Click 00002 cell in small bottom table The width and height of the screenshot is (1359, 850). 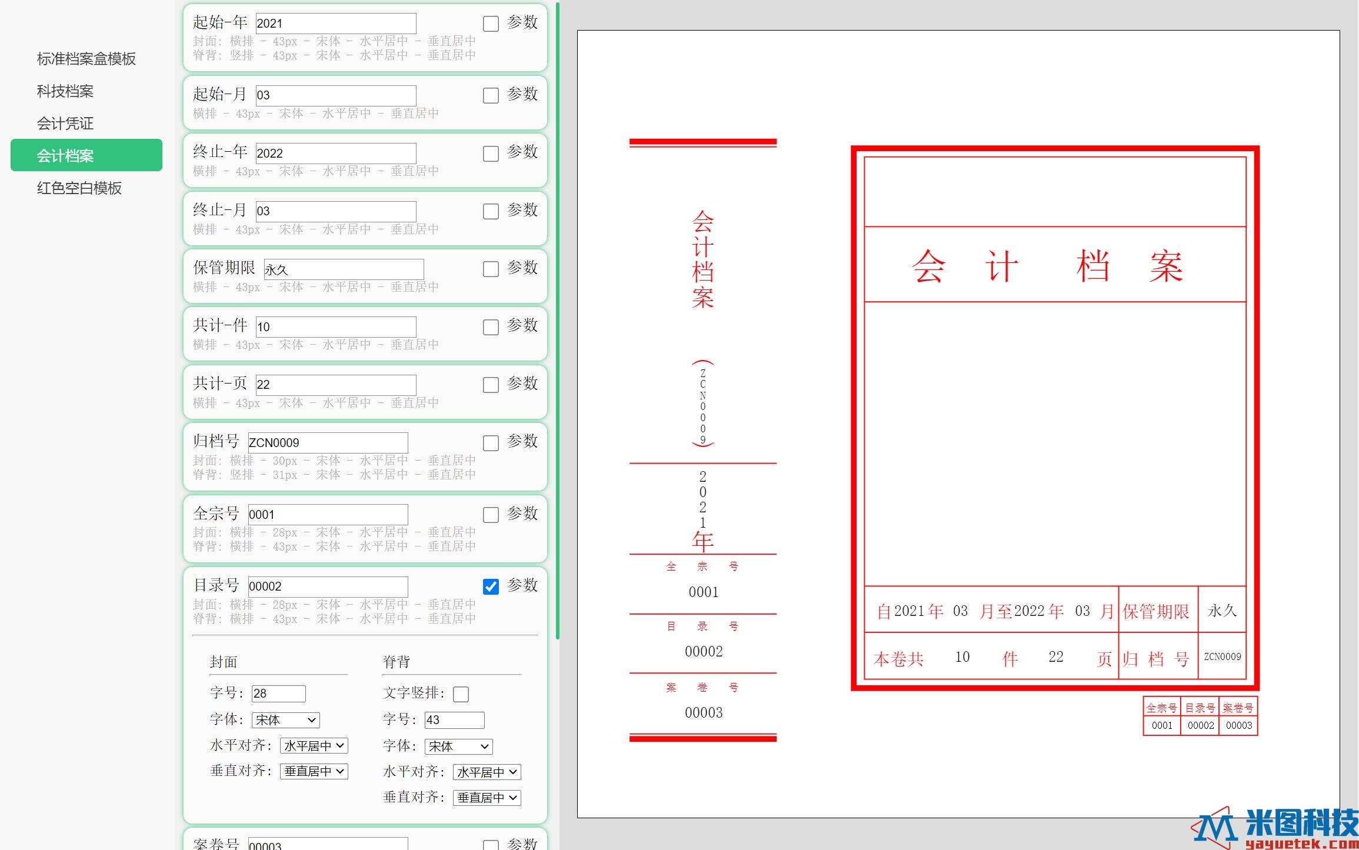tap(1201, 725)
